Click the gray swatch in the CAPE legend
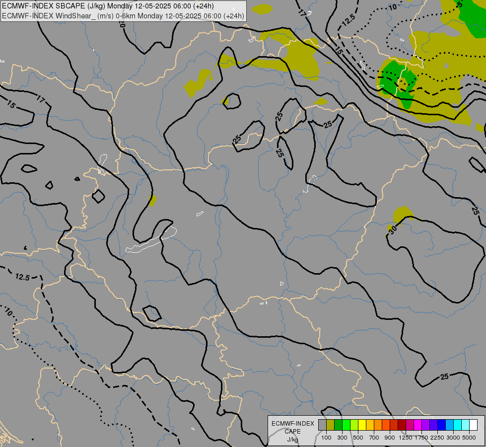The image size is (486, 447). coord(322,425)
